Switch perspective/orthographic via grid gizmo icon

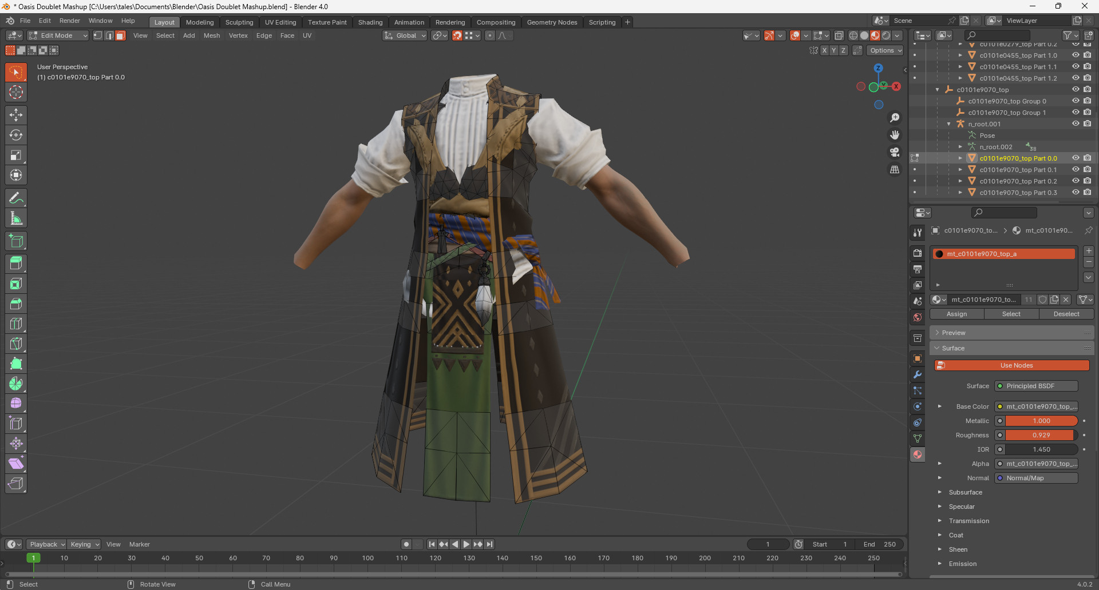point(895,169)
